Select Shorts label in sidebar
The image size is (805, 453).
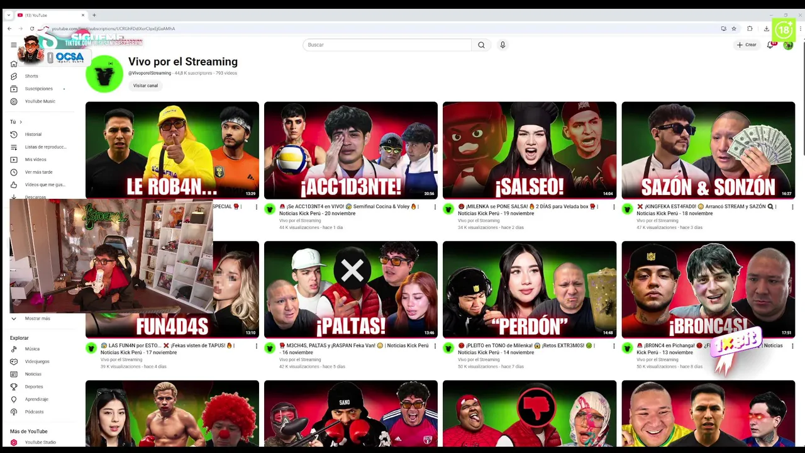tap(31, 76)
